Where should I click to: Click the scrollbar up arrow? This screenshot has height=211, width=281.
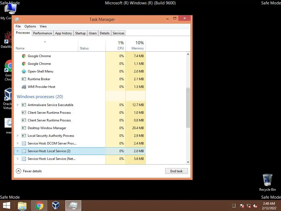coord(188,54)
